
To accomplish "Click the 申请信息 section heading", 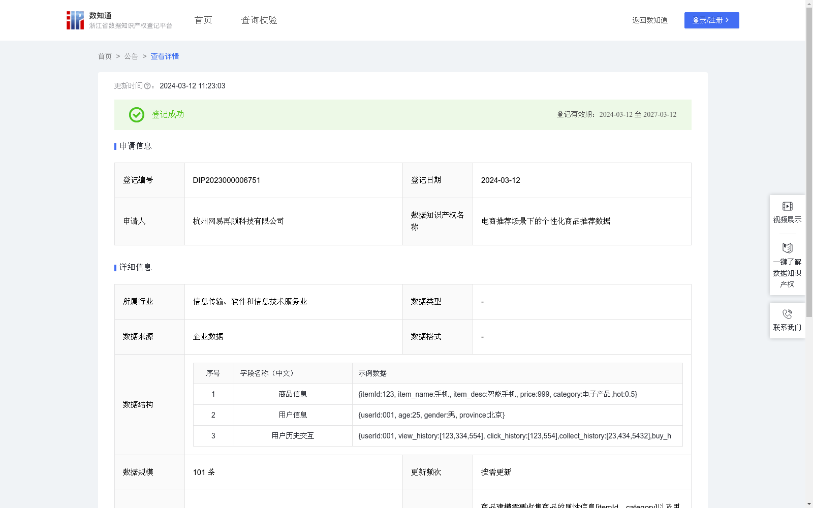I will (136, 146).
